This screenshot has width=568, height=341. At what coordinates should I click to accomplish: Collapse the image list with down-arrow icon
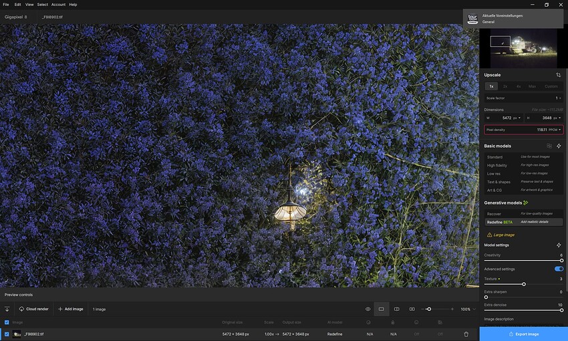click(x=7, y=309)
